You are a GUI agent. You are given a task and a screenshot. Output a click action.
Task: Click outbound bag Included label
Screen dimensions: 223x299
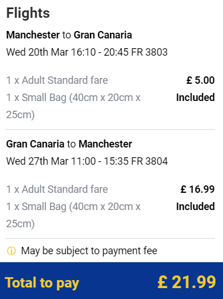(x=195, y=98)
